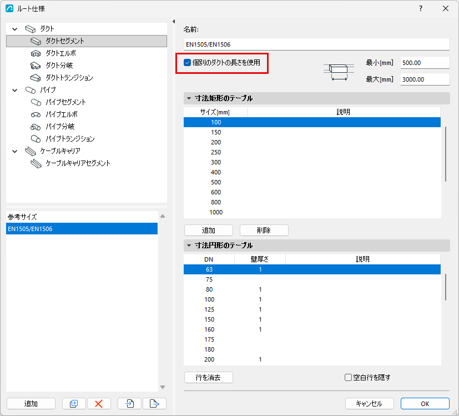Click the help question mark icon
Image resolution: width=459 pixels, height=416 pixels.
421,8
